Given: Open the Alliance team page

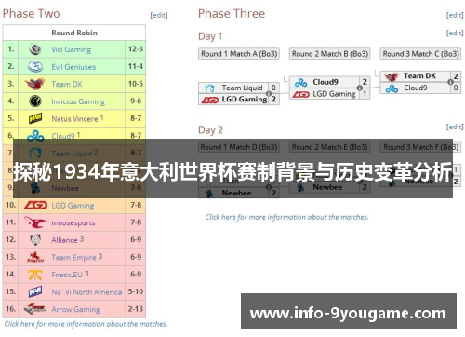Looking at the screenshot, I should [x=64, y=240].
